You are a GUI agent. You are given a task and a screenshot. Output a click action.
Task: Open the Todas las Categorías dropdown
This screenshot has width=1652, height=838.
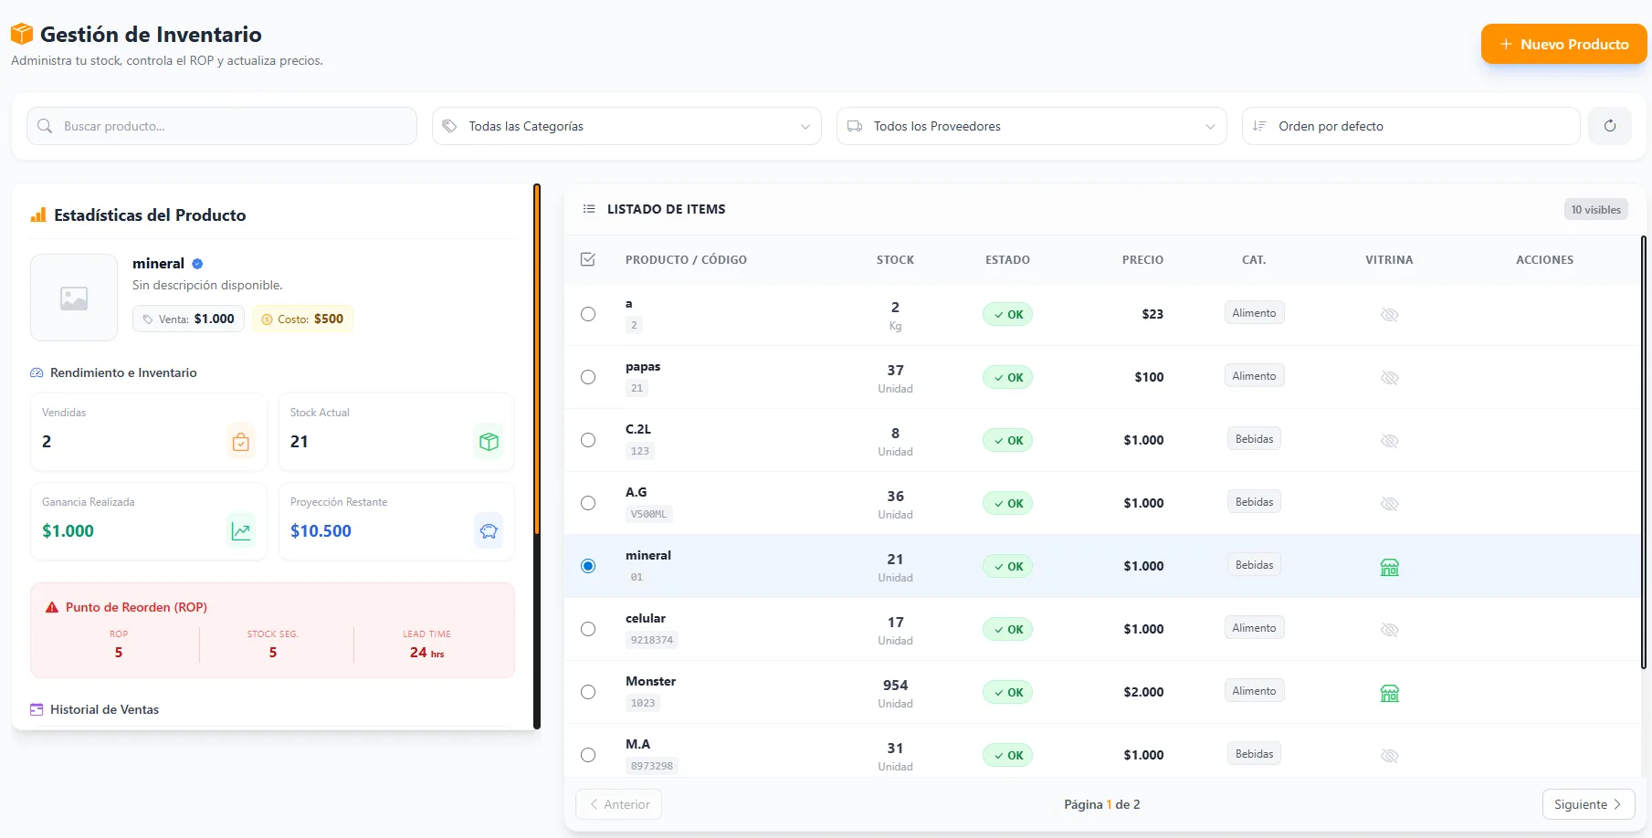pyautogui.click(x=626, y=126)
